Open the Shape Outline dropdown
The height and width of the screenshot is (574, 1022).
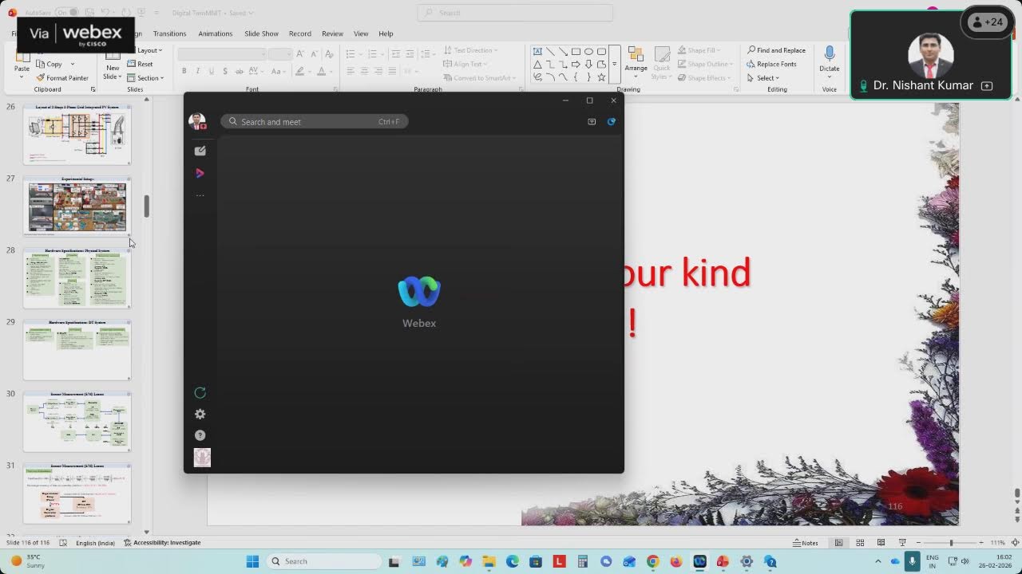705,64
